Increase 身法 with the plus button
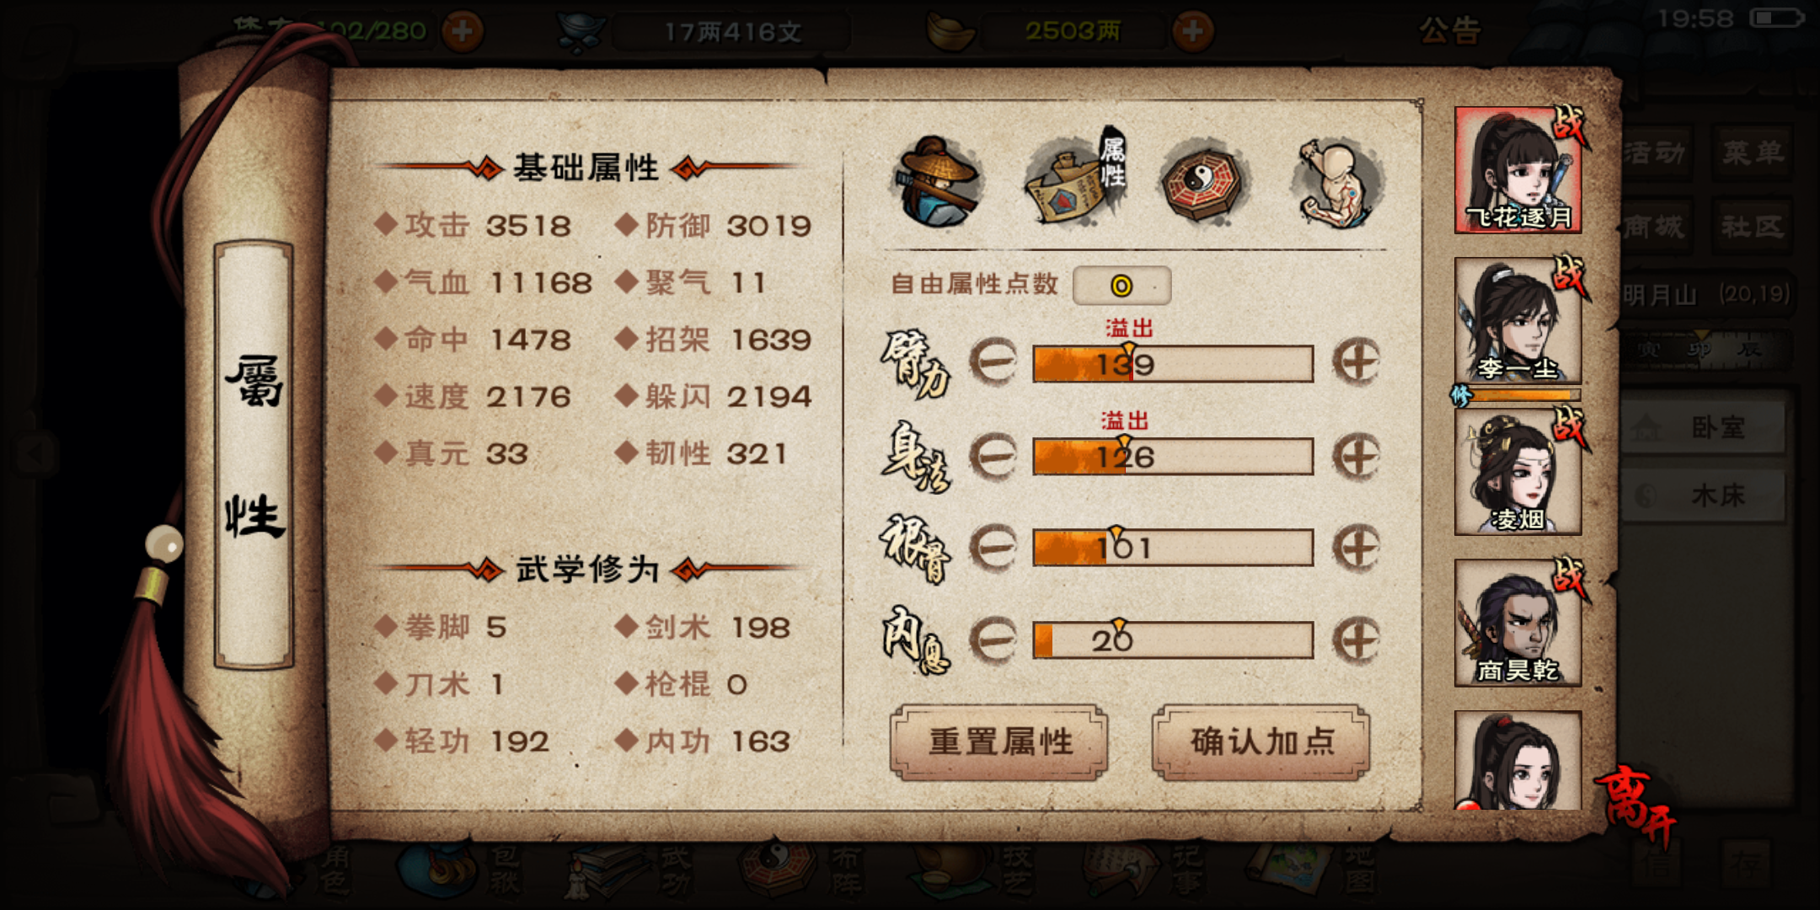The image size is (1820, 910). click(x=1356, y=457)
